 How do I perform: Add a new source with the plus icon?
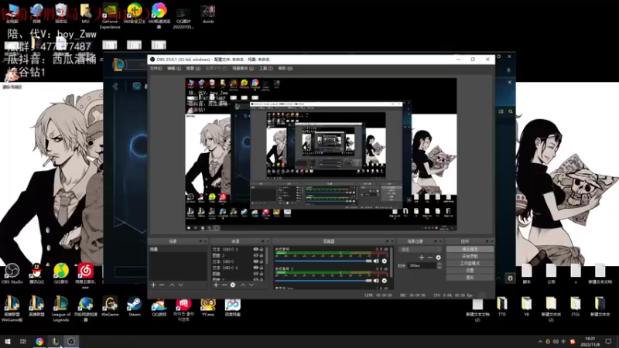(x=216, y=285)
